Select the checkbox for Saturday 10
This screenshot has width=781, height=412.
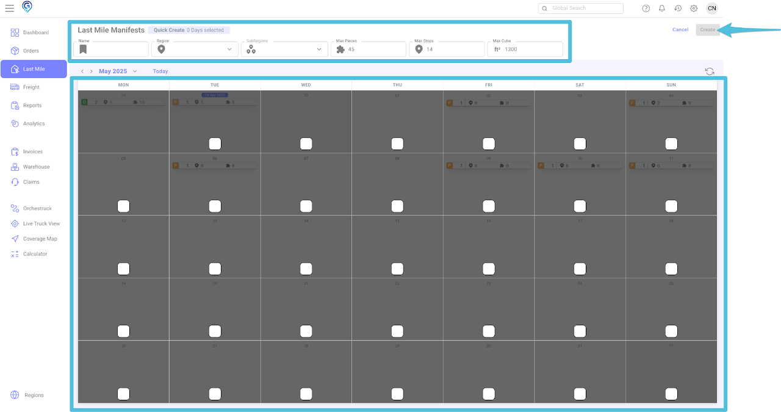pyautogui.click(x=580, y=206)
